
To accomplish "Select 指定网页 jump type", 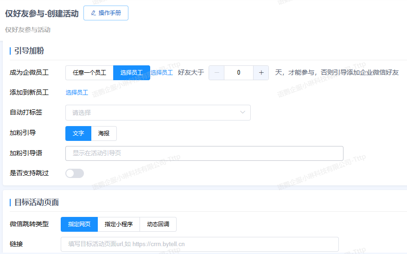I will point(79,224).
